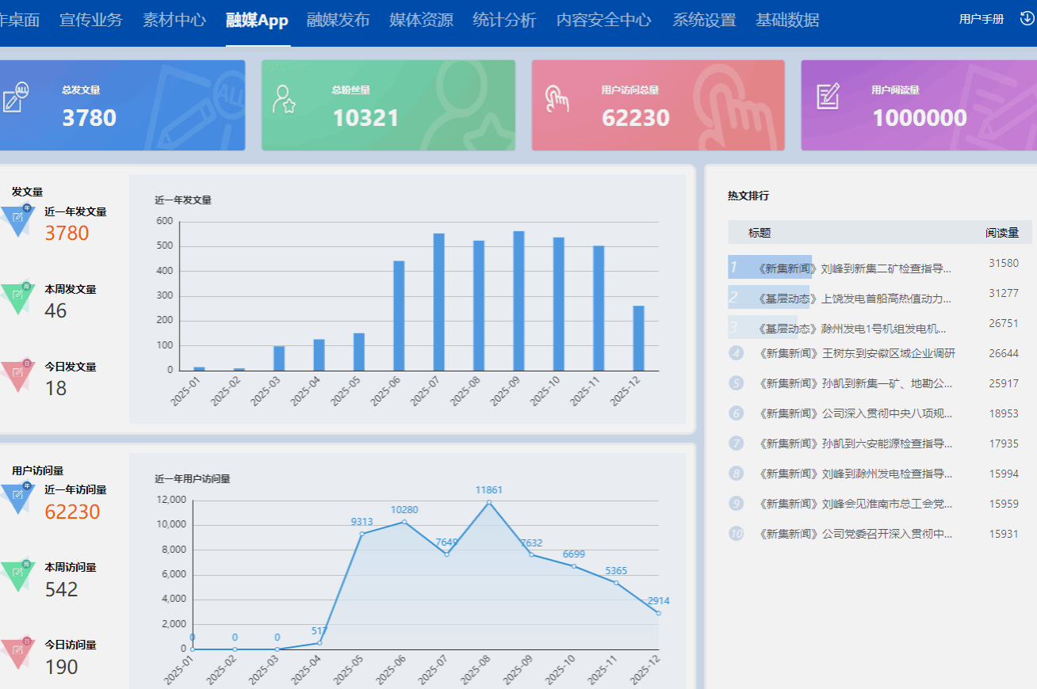Image resolution: width=1037 pixels, height=689 pixels.
Task: Click the 近一年发文量 blue triangle icon
Action: [17, 219]
